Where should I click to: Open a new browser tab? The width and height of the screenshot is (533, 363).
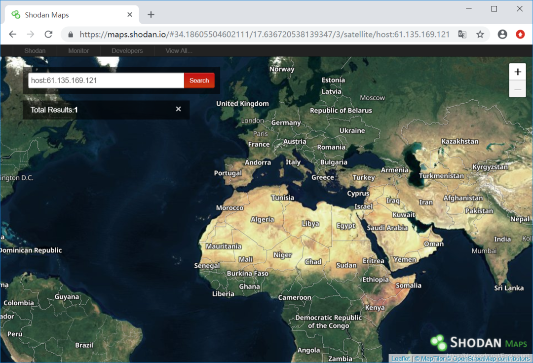[151, 15]
